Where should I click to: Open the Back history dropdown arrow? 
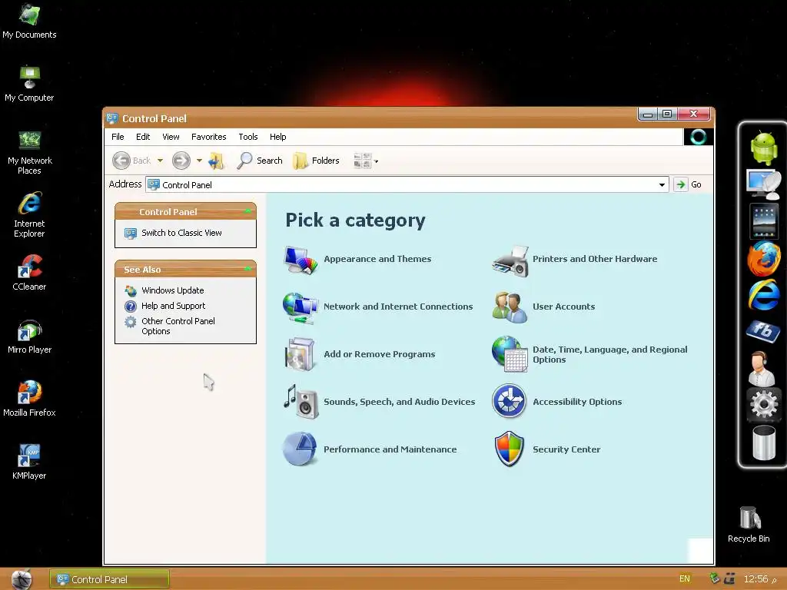[160, 161]
